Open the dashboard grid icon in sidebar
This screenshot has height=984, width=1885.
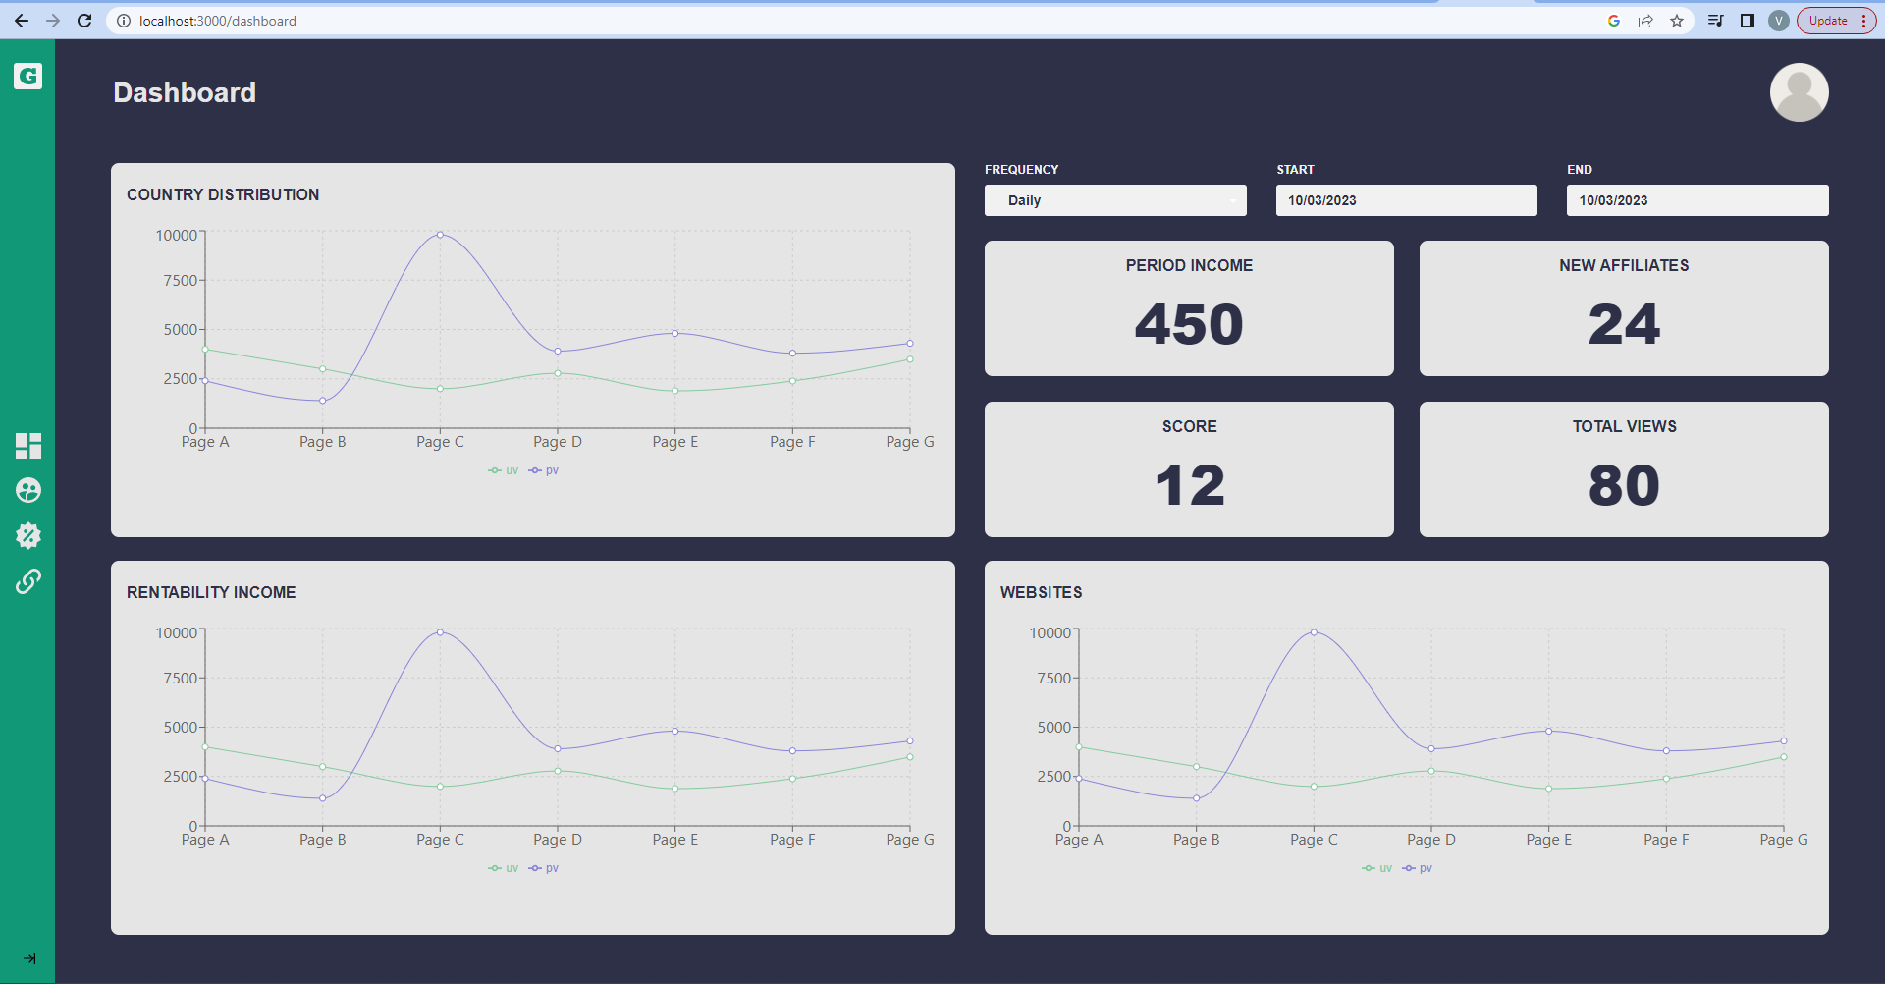[28, 446]
